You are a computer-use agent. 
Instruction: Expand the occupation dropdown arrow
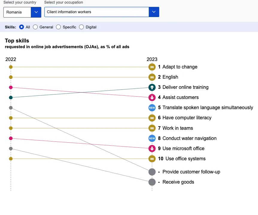click(x=154, y=12)
